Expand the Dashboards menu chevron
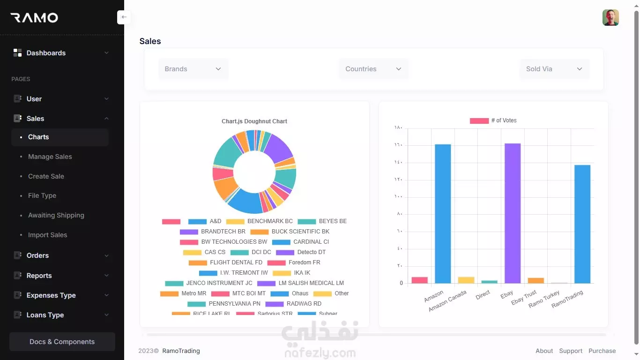Viewport: 640px width, 360px height. click(x=106, y=53)
